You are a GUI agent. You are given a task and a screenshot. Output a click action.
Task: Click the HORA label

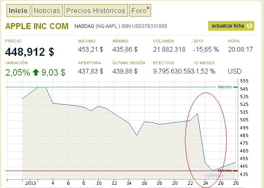point(234,41)
